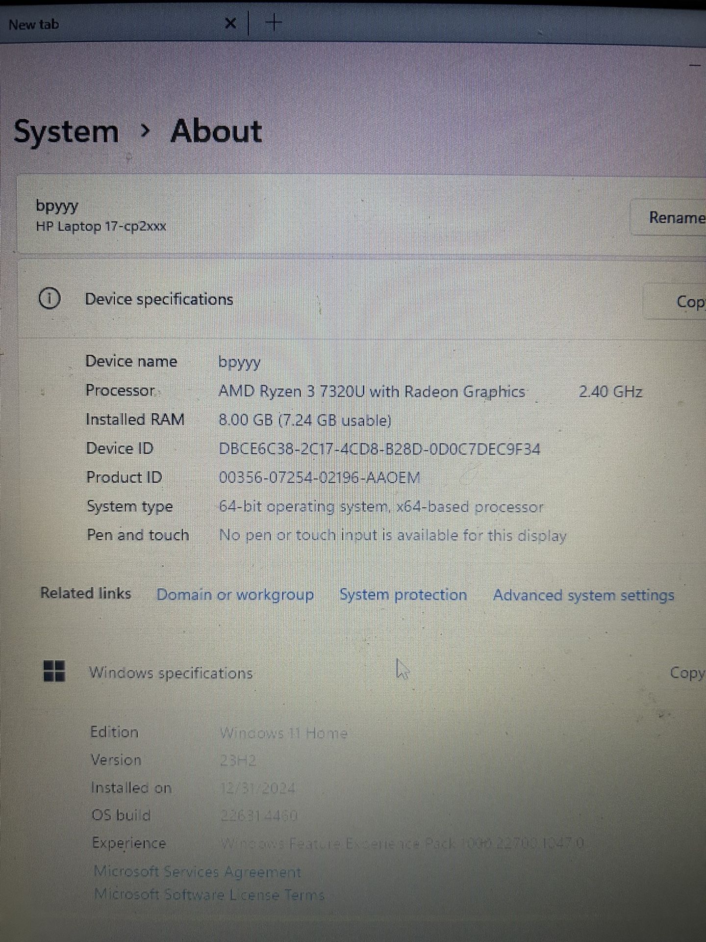Click the Related links label
The width and height of the screenshot is (706, 942).
(86, 593)
